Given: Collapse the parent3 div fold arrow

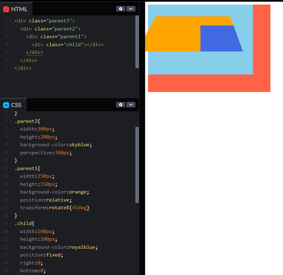Looking at the screenshot, I should coord(12,21).
